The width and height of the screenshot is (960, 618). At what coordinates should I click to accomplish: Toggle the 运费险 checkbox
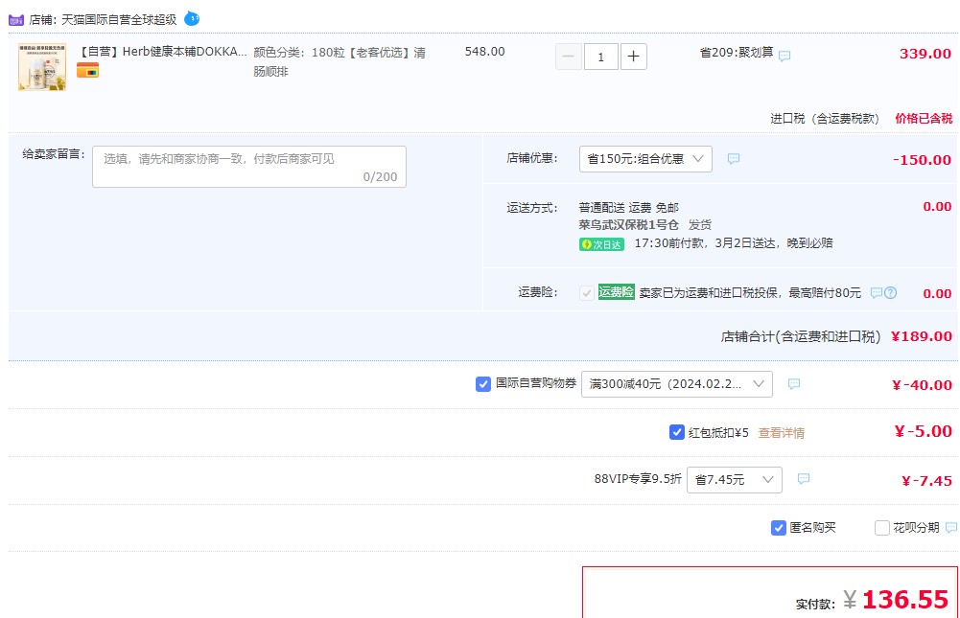[587, 292]
